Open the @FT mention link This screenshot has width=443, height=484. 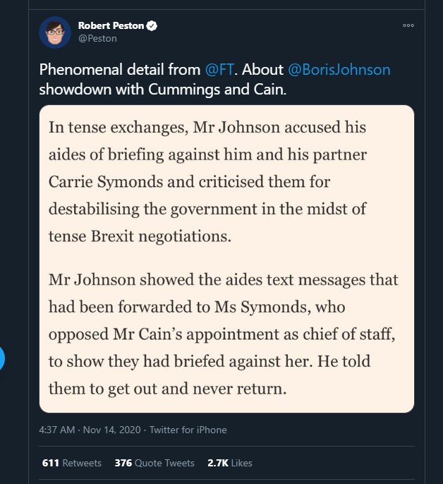219,69
